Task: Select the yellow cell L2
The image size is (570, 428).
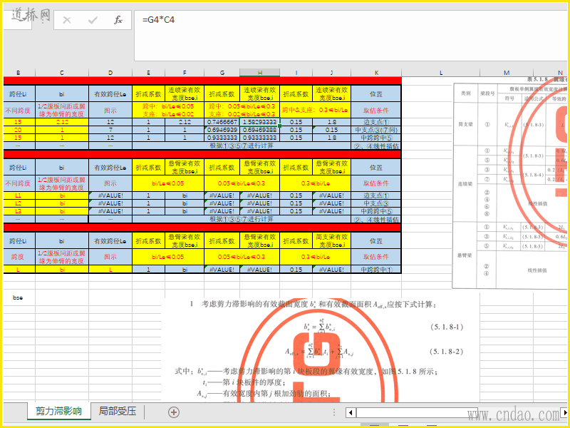Action: tap(19, 203)
